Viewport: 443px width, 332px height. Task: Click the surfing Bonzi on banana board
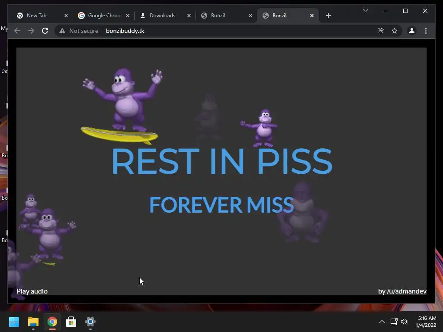[x=122, y=106]
